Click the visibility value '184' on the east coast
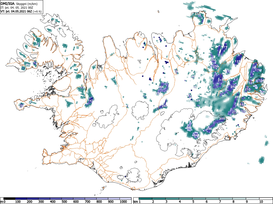The height and width of the screenshot is (204, 273). (x=262, y=80)
